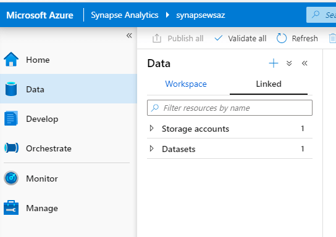The height and width of the screenshot is (237, 336).
Task: Click the Orchestrate pipeline icon
Action: [x=11, y=148]
